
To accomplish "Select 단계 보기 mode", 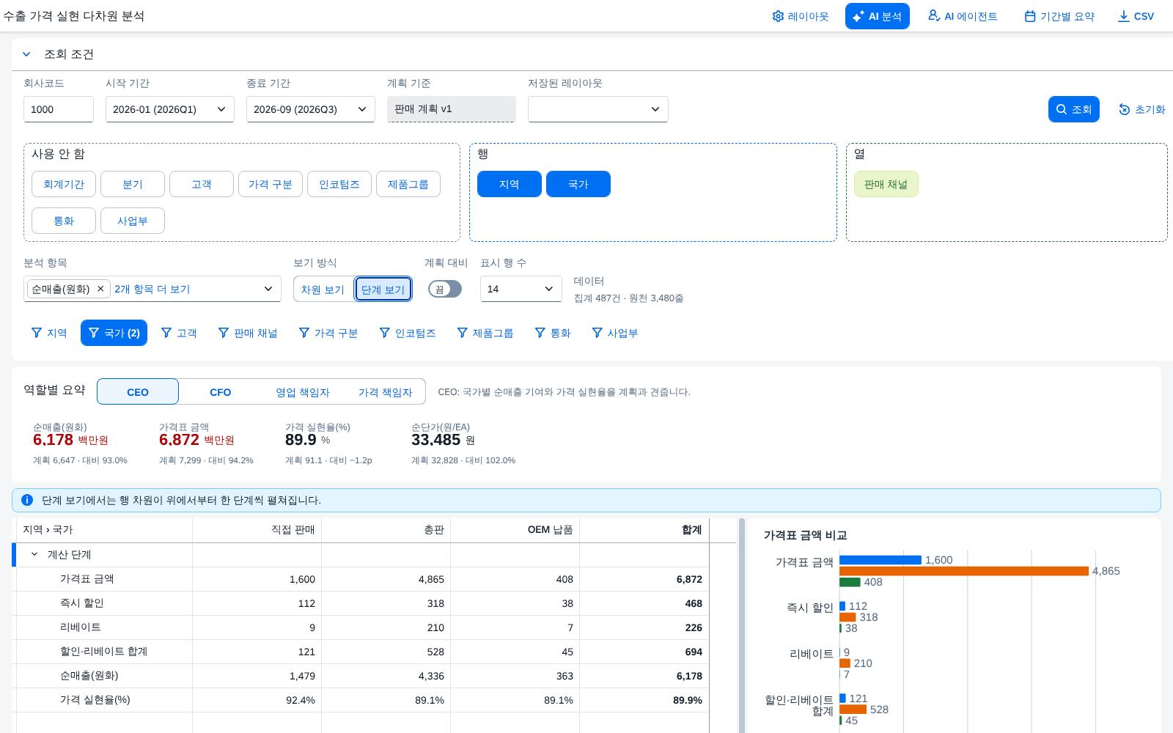I will (383, 290).
